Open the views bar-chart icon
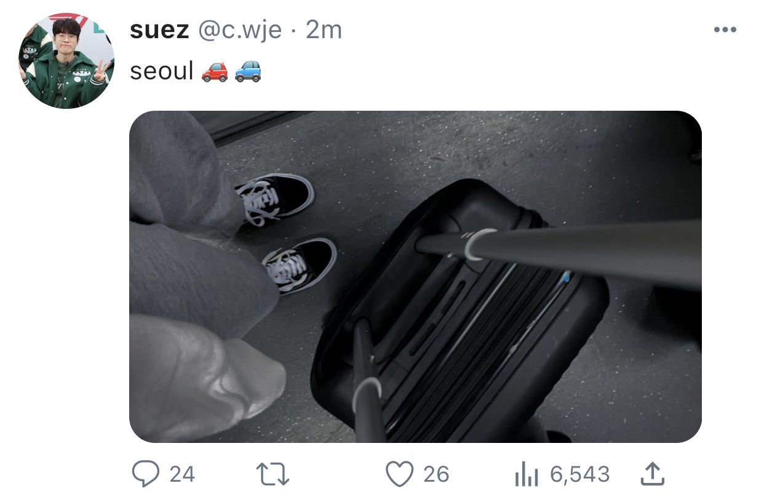 (x=527, y=475)
